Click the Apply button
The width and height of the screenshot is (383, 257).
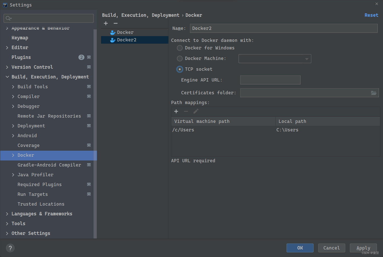363,248
